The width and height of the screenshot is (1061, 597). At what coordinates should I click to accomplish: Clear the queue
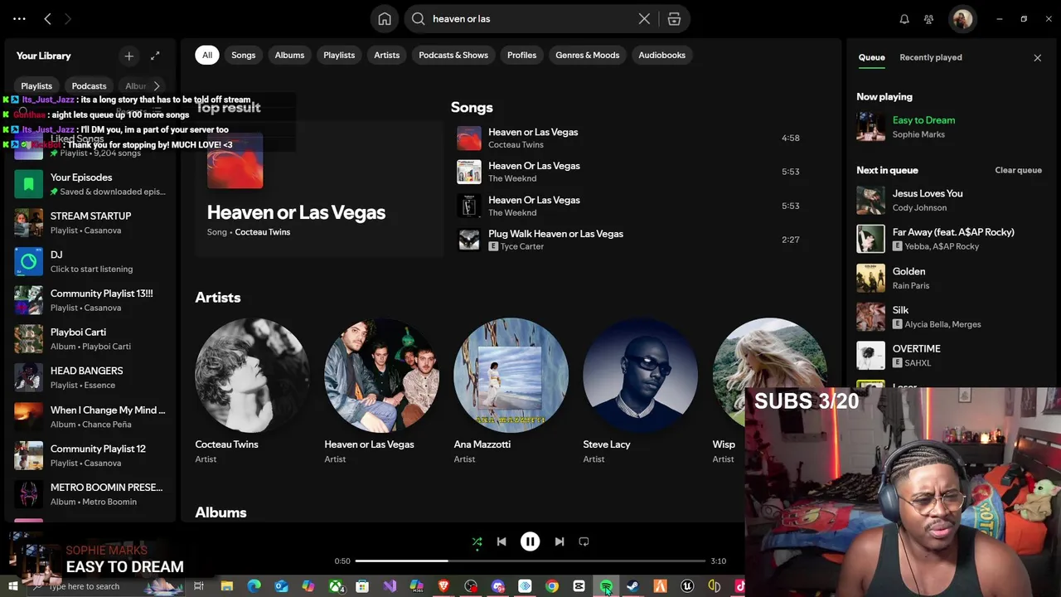1018,170
